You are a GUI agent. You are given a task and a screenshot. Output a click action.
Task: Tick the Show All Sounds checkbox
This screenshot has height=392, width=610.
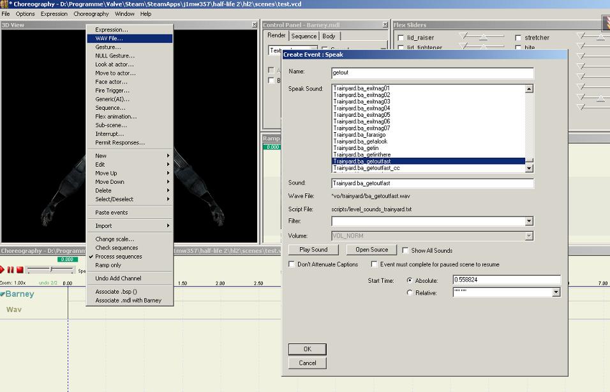click(x=405, y=250)
